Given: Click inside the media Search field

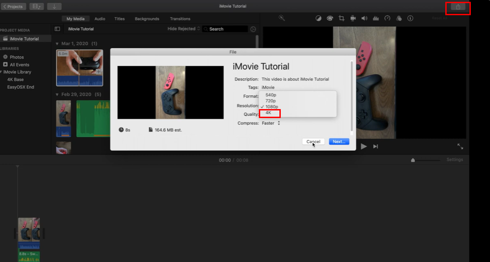Looking at the screenshot, I should coord(228,28).
